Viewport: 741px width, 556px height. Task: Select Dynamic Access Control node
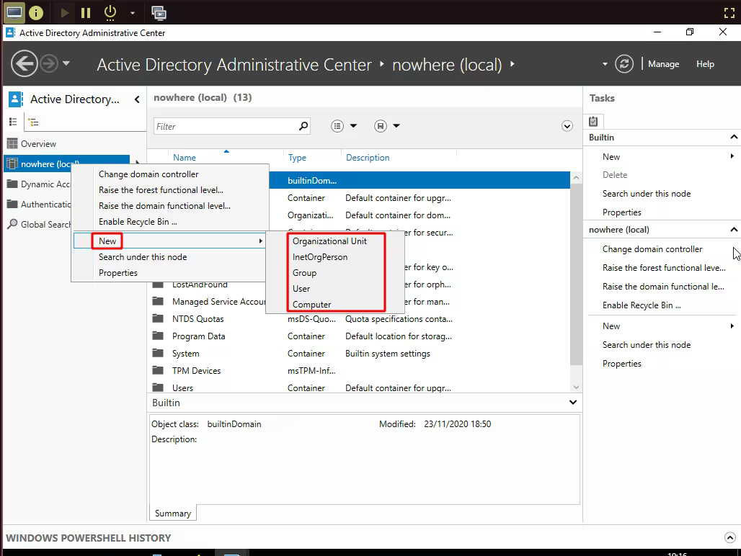pyautogui.click(x=37, y=184)
